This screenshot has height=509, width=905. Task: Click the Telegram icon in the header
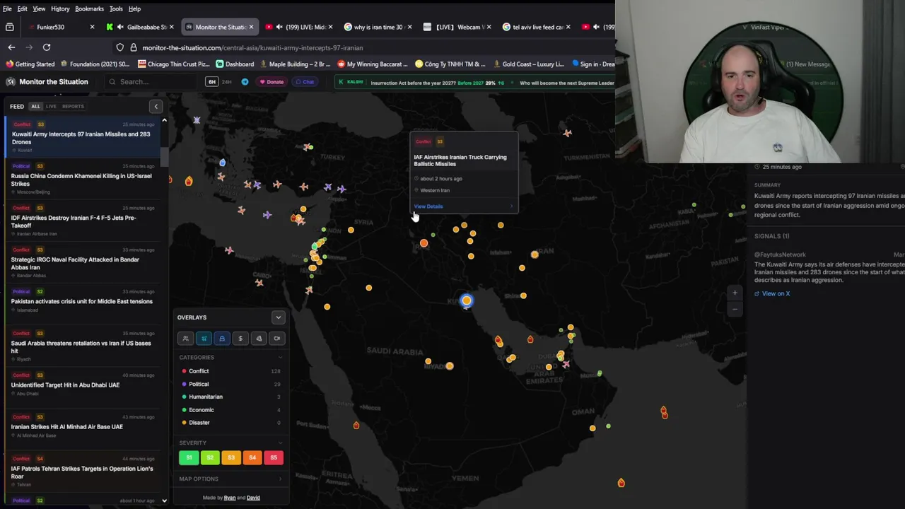(245, 82)
